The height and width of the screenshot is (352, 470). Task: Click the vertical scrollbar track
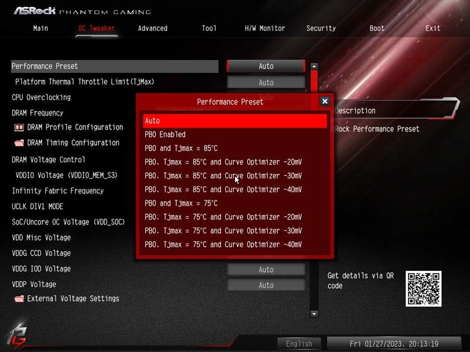tap(314, 193)
